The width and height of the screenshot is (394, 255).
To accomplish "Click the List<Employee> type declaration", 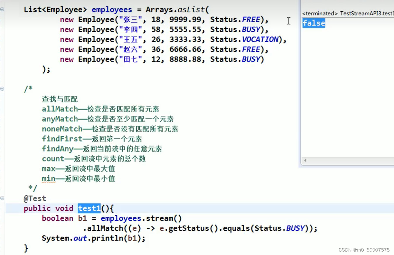I will (55, 10).
